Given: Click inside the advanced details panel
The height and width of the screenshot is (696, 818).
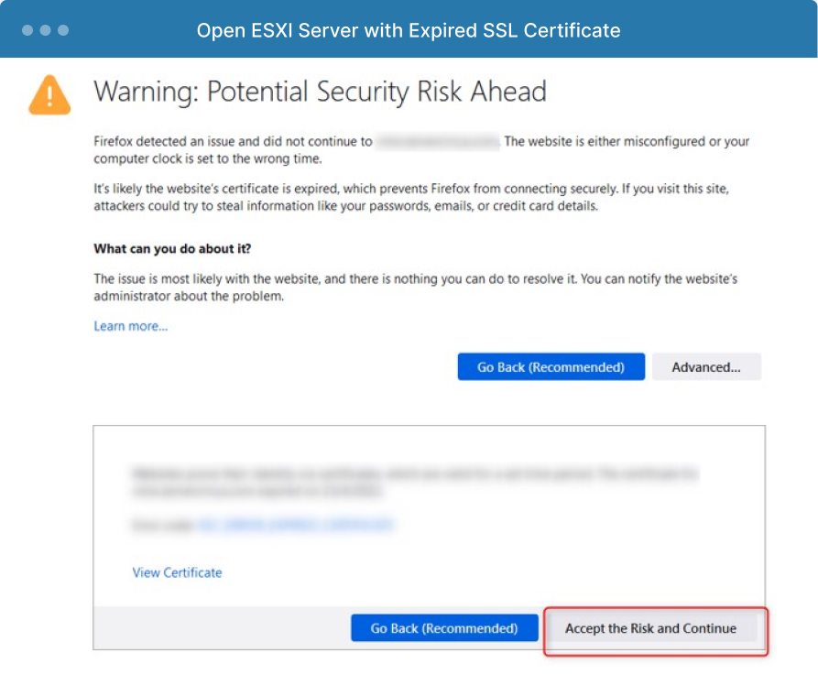Looking at the screenshot, I should click(x=429, y=513).
